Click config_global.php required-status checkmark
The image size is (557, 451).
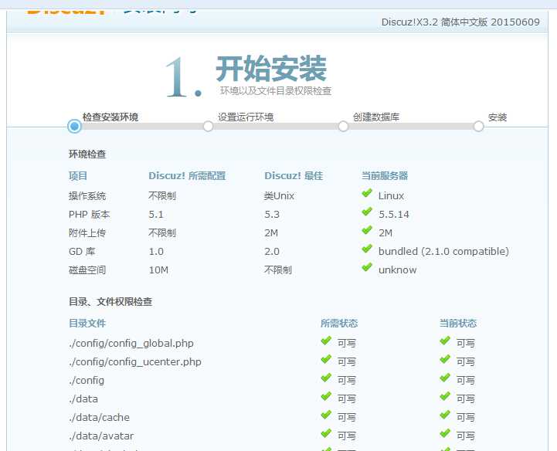pyautogui.click(x=326, y=341)
